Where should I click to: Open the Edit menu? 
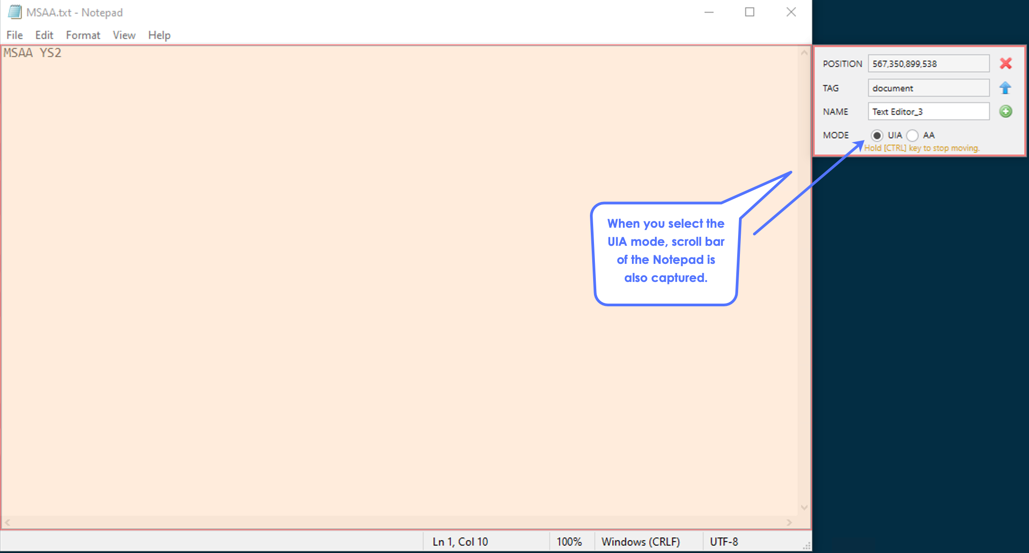44,35
